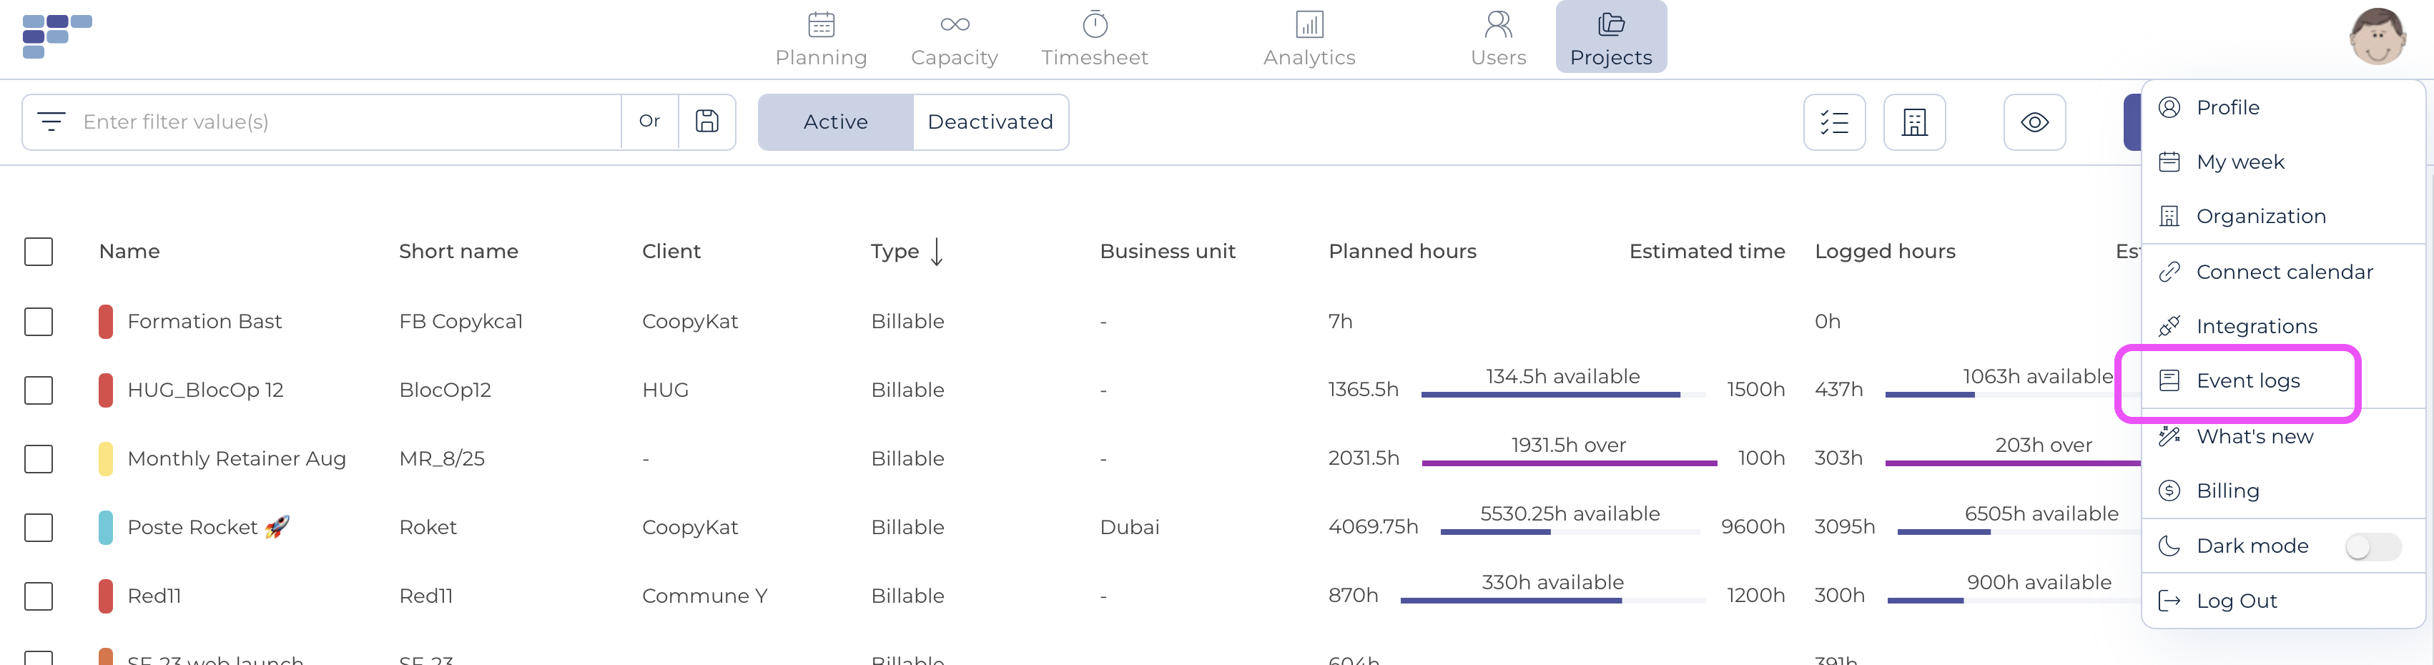2434x665 pixels.
Task: Toggle the Or filter operator
Action: click(649, 121)
